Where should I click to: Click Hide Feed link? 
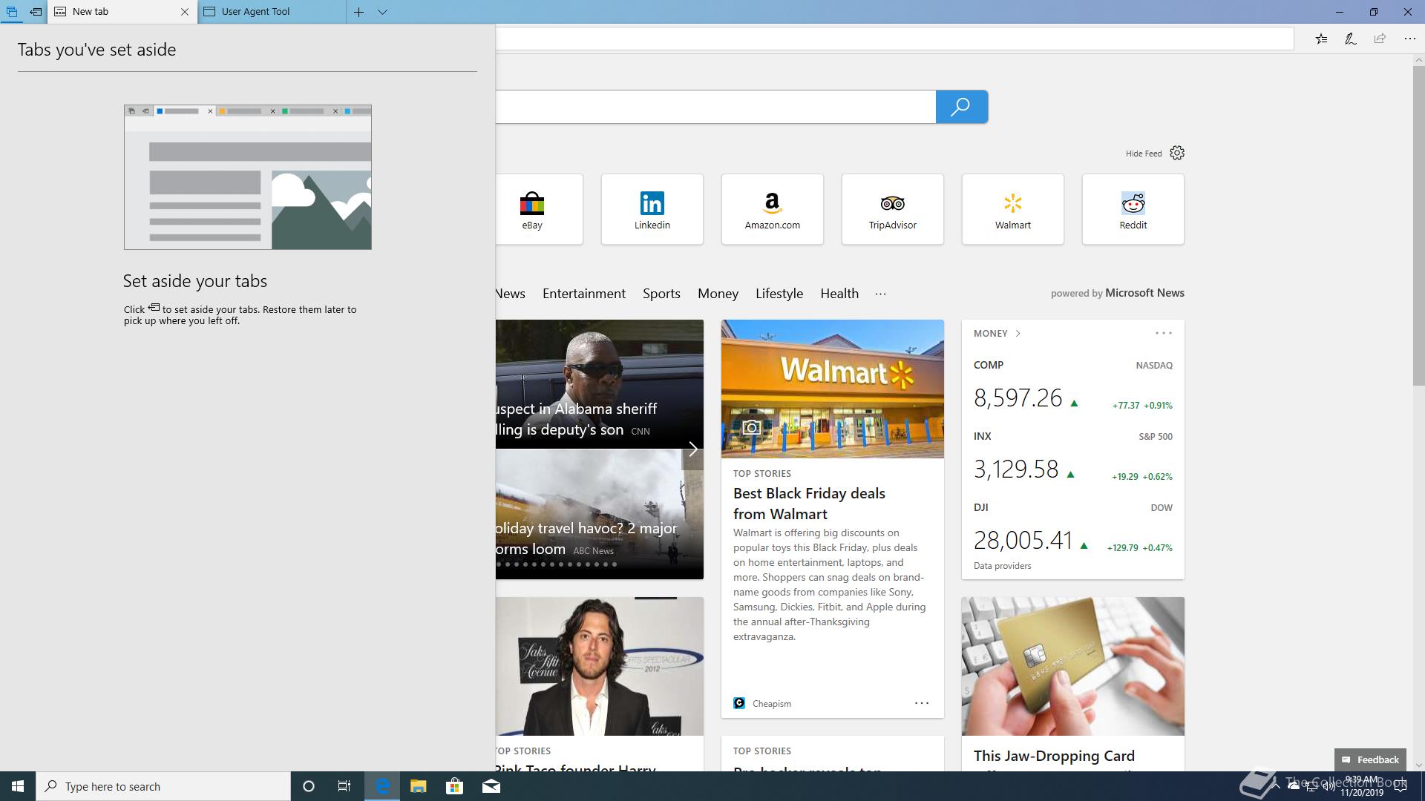click(1143, 154)
